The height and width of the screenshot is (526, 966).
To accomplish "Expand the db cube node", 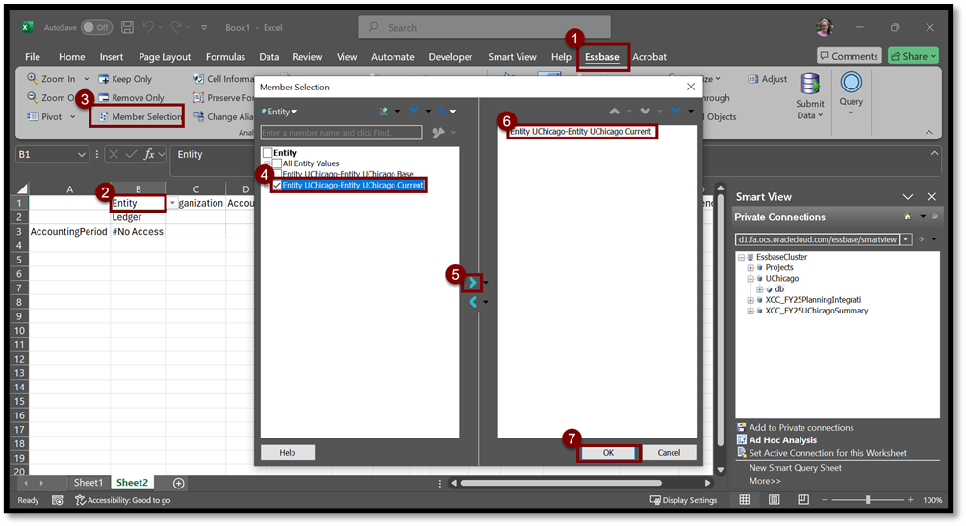I will point(759,289).
